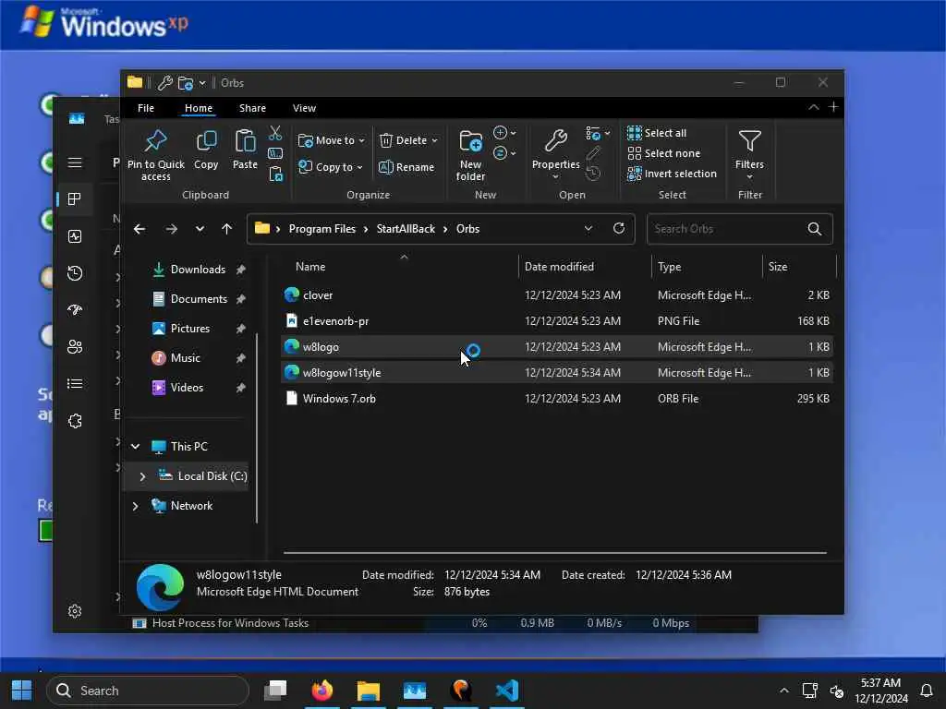The image size is (946, 709).
Task: Click the Properties quick access toolbar icon
Action: tap(164, 82)
